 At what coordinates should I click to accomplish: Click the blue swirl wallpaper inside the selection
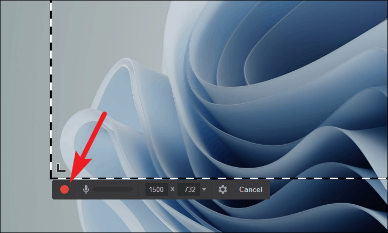coord(272,99)
